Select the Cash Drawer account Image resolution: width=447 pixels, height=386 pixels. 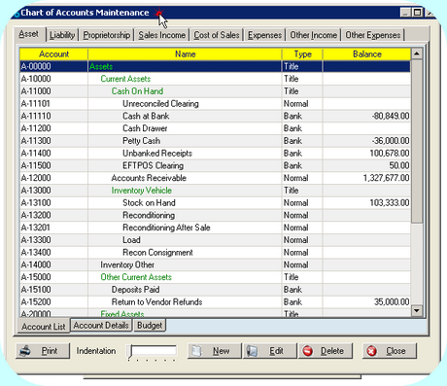click(215, 128)
